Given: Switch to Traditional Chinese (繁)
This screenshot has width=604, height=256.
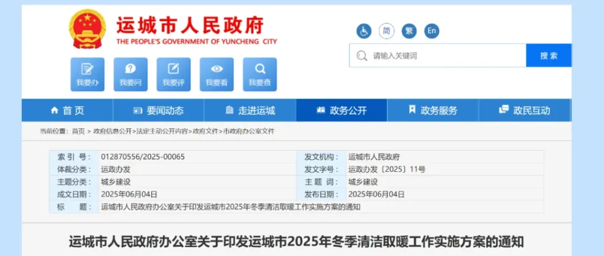Looking at the screenshot, I should click(409, 31).
